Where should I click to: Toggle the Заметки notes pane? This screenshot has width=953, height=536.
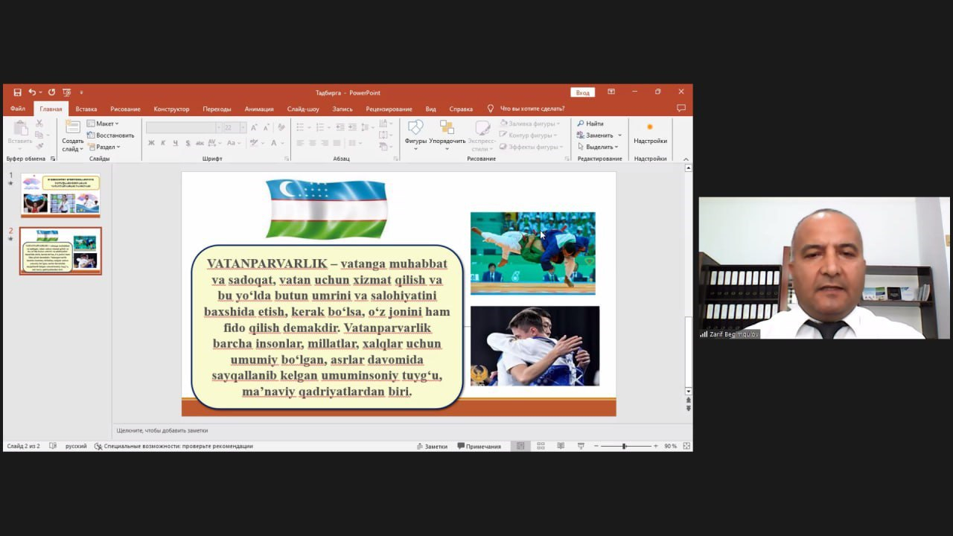tap(432, 446)
